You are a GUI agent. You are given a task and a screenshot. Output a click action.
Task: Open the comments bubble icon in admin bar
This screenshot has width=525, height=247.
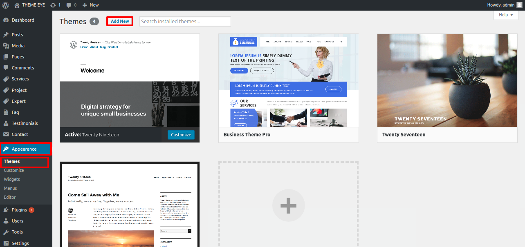click(x=69, y=5)
